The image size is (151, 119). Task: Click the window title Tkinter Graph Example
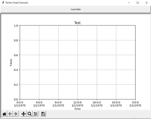pos(17,3)
